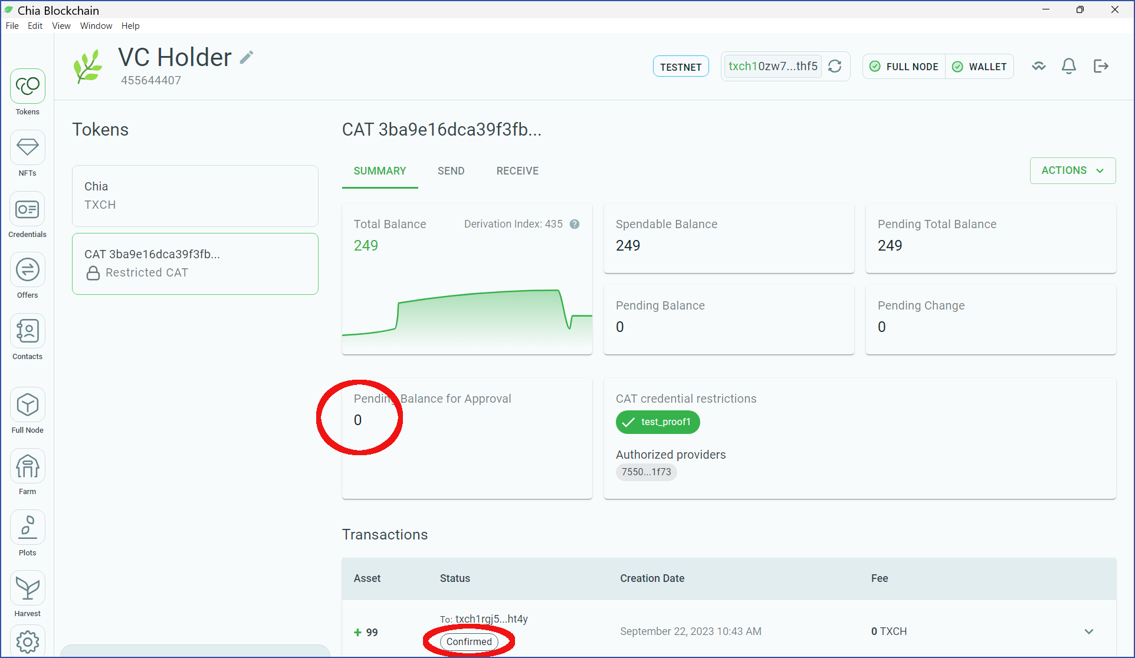Switch to the RECEIVE tab
The height and width of the screenshot is (658, 1135).
(517, 171)
